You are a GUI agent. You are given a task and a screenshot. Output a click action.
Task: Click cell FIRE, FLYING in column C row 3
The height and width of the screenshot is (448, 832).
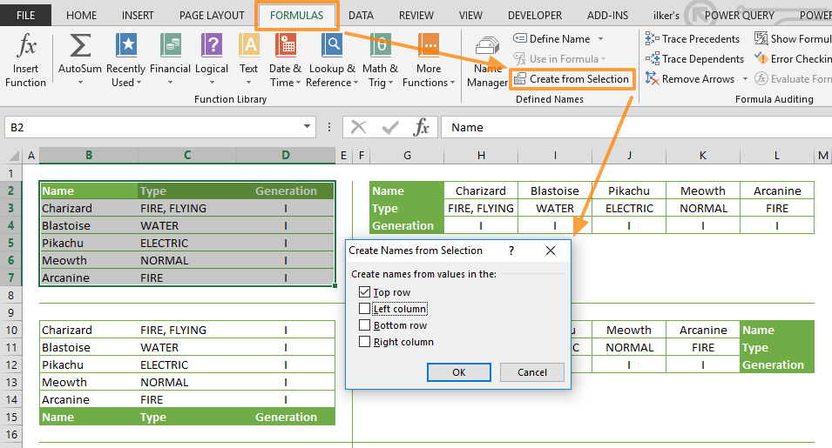[x=186, y=208]
